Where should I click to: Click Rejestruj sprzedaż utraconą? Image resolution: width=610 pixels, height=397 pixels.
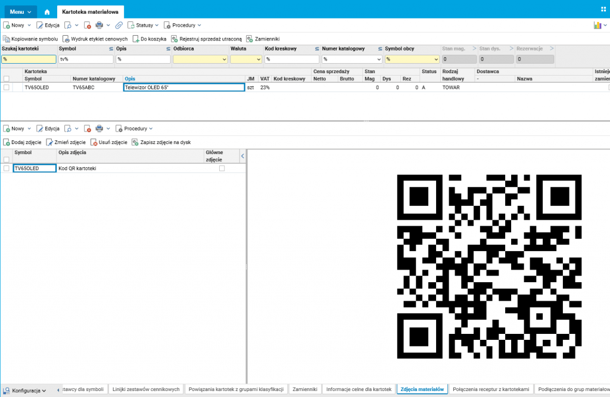[x=207, y=39]
